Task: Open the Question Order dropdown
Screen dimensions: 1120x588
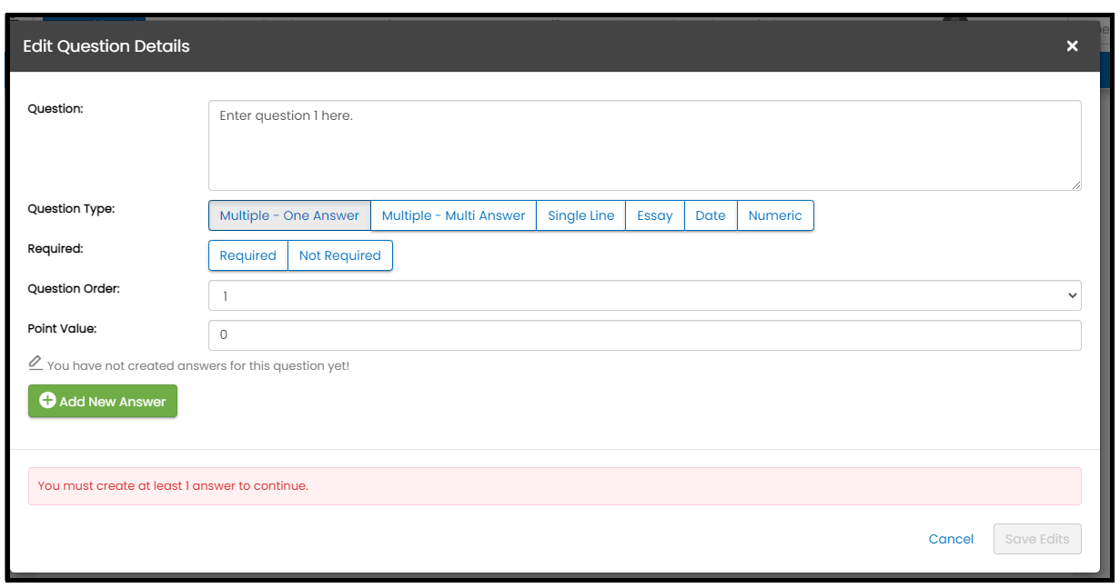Action: coord(644,296)
